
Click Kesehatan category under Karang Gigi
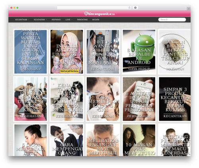click(x=103, y=116)
